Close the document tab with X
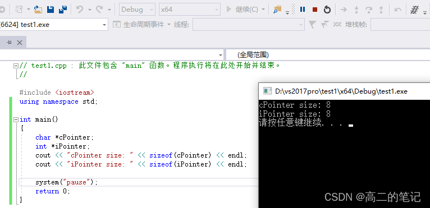 [x=20, y=43]
